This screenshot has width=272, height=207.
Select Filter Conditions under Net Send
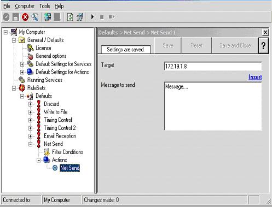tap(67, 152)
